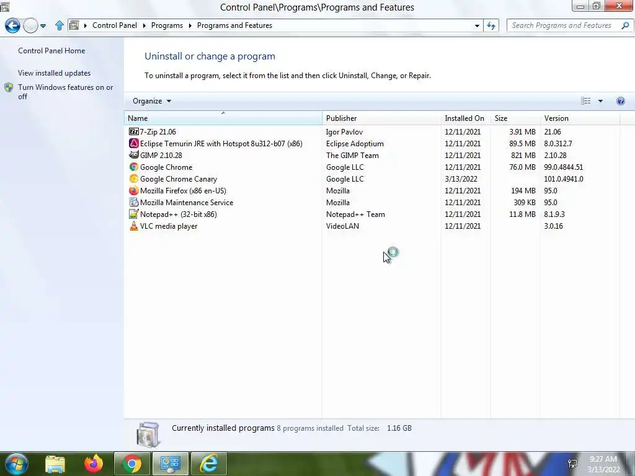Image resolution: width=635 pixels, height=476 pixels.
Task: Click the taskbar clock showing 9:27 AM
Action: [603, 464]
